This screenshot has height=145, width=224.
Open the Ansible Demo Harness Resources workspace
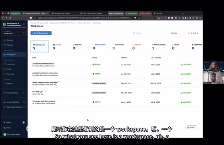point(45,73)
